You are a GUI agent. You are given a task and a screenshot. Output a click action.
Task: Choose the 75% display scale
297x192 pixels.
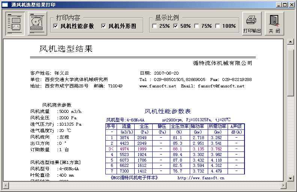[x=197, y=26]
